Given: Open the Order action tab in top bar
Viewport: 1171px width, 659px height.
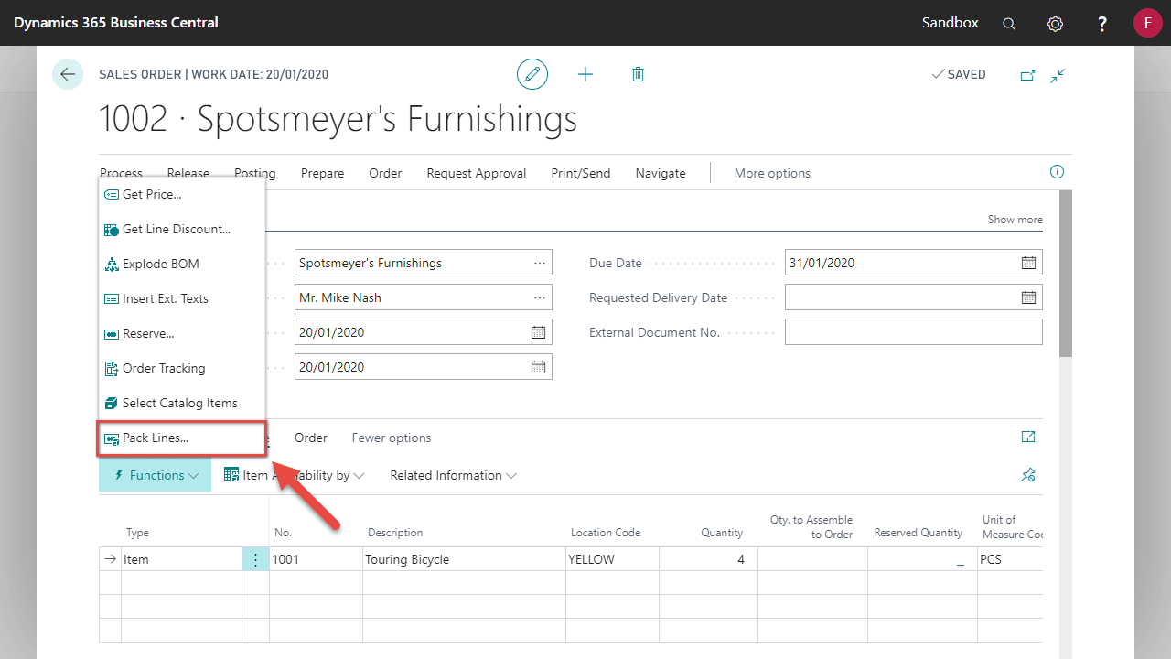Looking at the screenshot, I should pos(385,173).
